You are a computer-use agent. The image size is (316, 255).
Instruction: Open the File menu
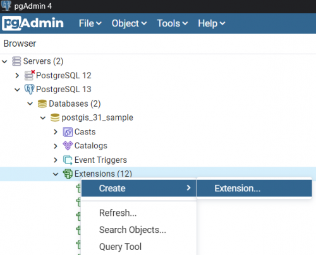90,23
